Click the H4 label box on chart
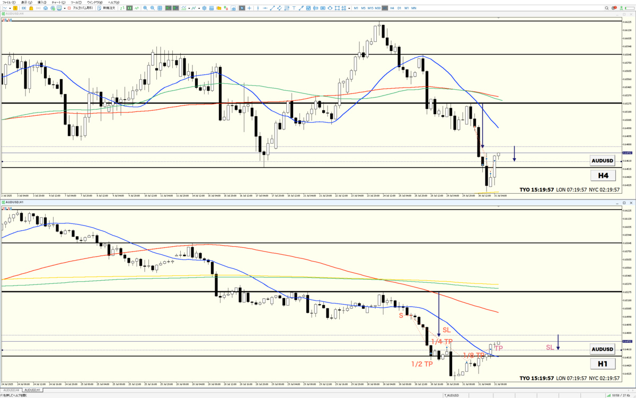636x398 pixels. point(604,175)
